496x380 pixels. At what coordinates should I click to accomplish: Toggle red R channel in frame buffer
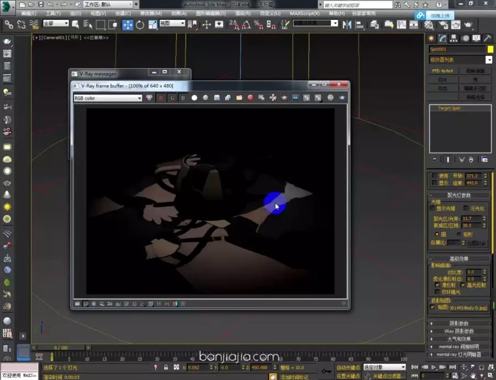(161, 98)
